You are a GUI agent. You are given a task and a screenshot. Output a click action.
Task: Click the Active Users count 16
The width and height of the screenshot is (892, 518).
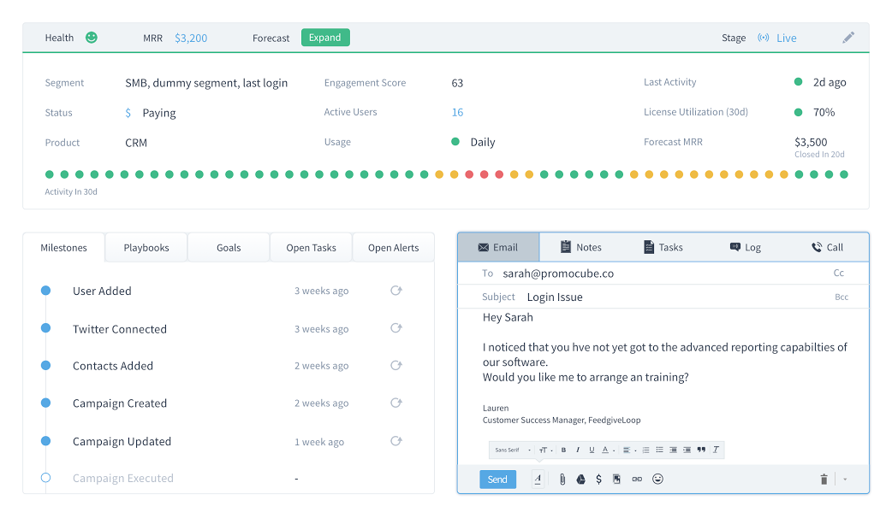tap(457, 113)
